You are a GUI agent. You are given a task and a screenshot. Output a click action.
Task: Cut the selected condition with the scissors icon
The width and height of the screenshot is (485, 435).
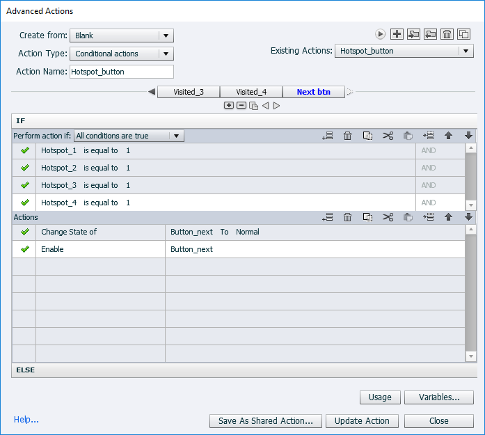point(388,136)
